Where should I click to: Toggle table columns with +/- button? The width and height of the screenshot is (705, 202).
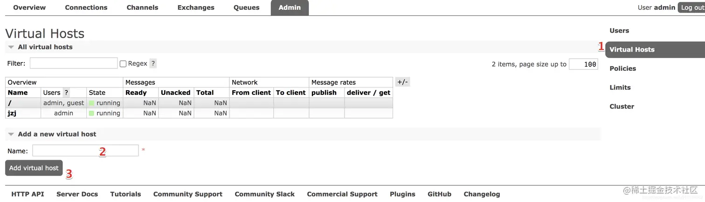click(x=402, y=82)
